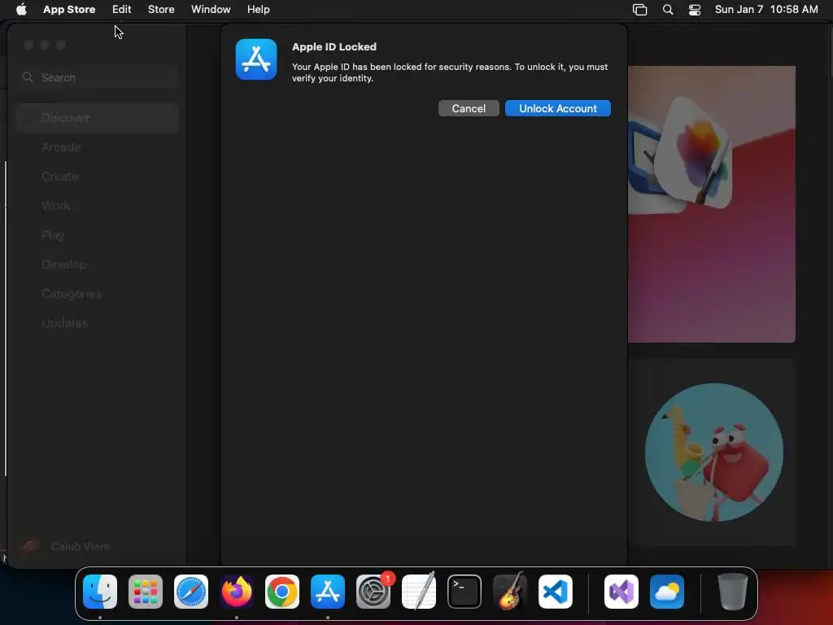Click the App Store icon in the Dock

(x=328, y=592)
